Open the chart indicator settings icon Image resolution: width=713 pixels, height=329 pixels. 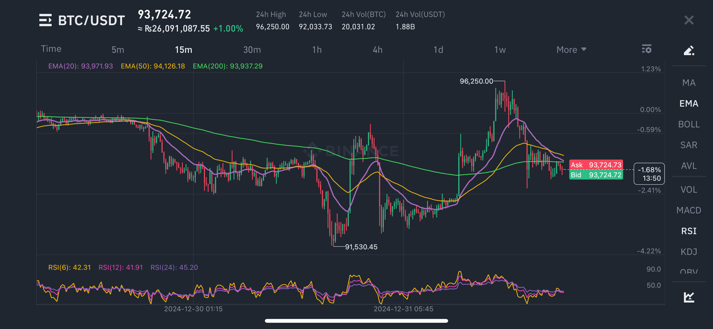click(647, 49)
